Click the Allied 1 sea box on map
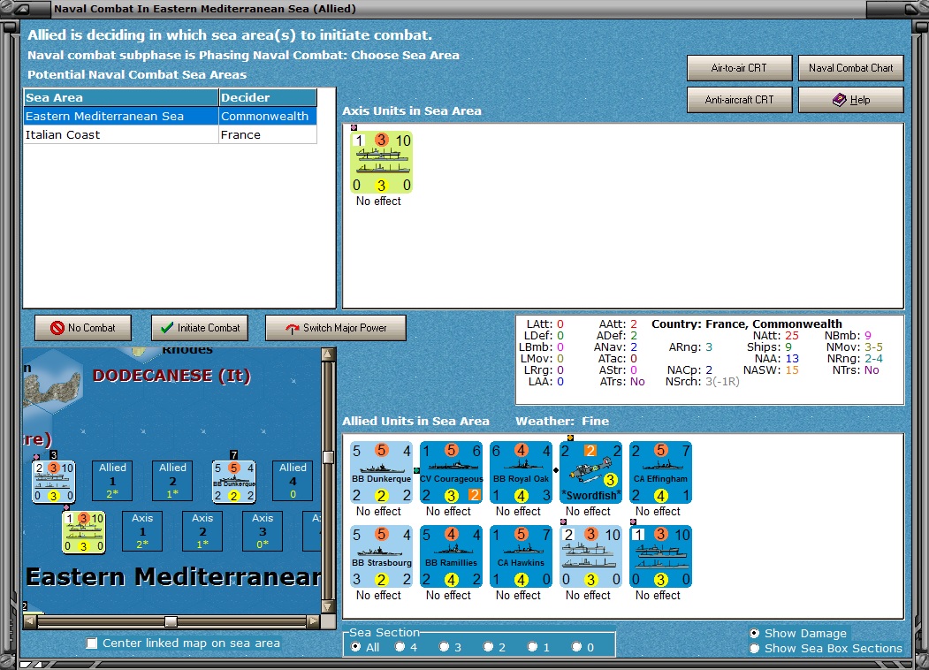This screenshot has height=670, width=929. [112, 481]
